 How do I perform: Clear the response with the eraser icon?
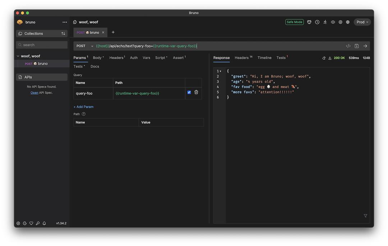click(324, 58)
